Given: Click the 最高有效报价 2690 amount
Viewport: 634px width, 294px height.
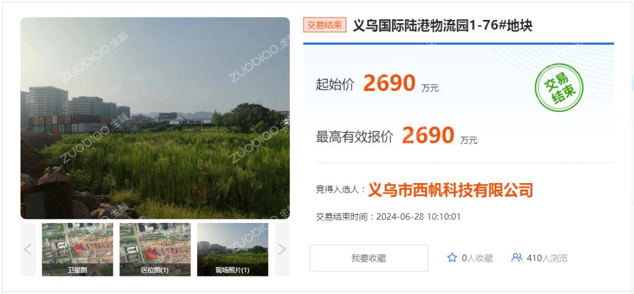Looking at the screenshot, I should click(428, 135).
